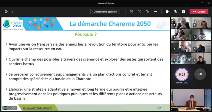The image size is (212, 112).
Task: Unmute the microphone
Action: [175, 12]
